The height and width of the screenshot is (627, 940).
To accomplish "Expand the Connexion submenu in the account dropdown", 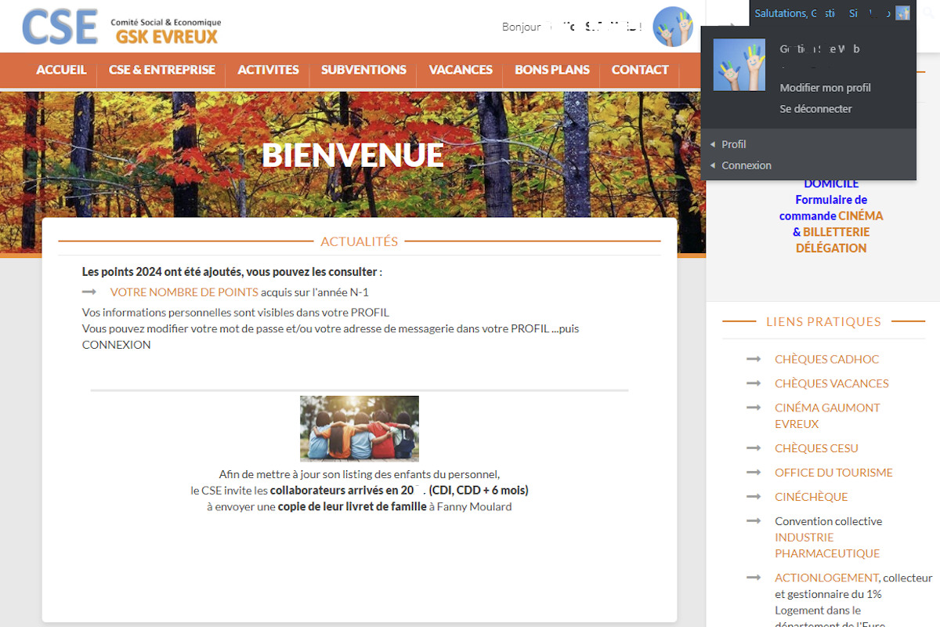I will [746, 165].
